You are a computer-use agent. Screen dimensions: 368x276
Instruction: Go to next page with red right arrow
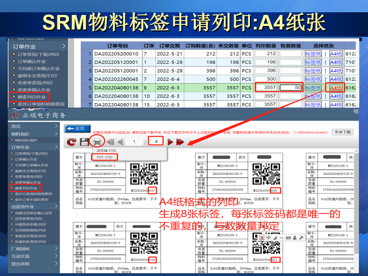[x=170, y=142]
